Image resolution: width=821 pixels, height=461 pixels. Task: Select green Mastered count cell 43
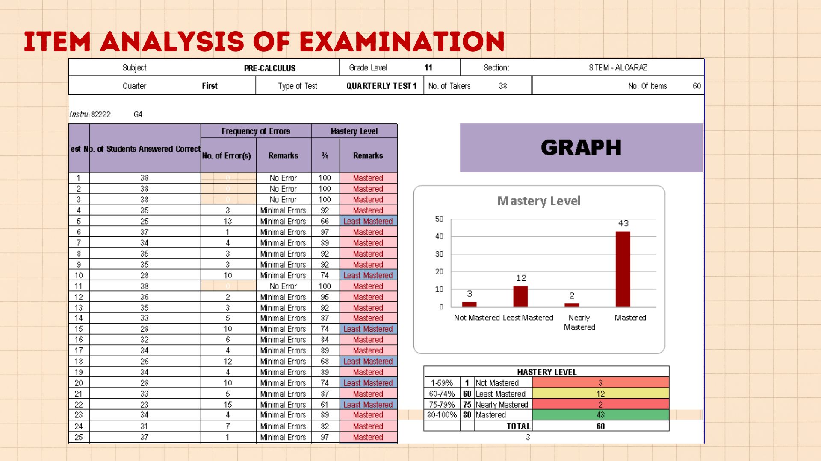click(600, 415)
